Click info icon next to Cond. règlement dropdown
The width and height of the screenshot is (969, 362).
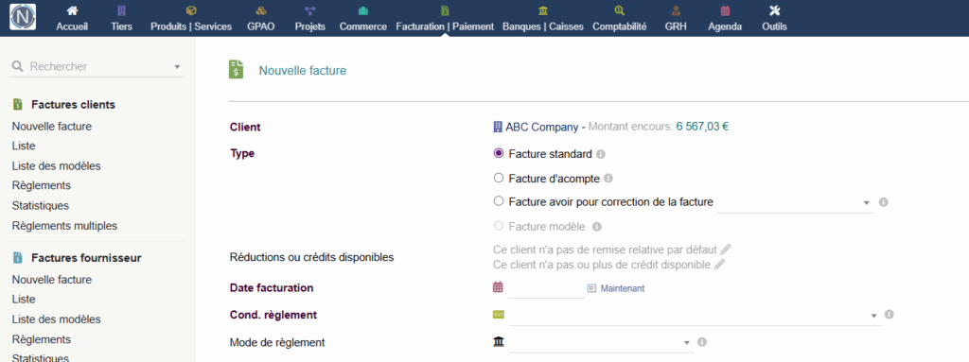pyautogui.click(x=890, y=315)
